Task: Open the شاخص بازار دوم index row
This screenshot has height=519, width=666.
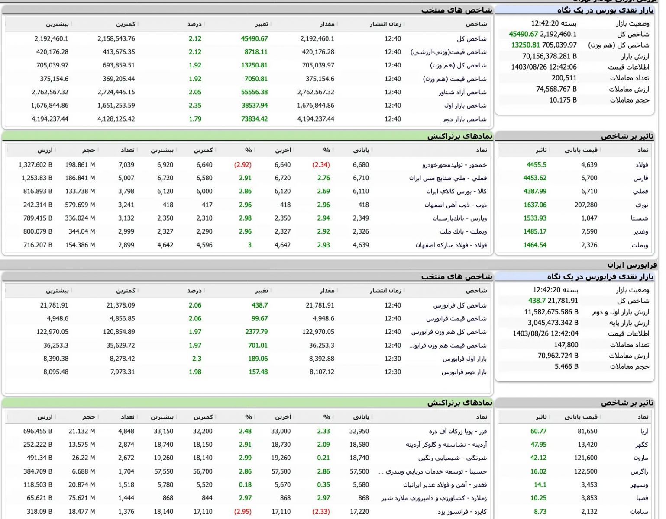Action: point(247,119)
